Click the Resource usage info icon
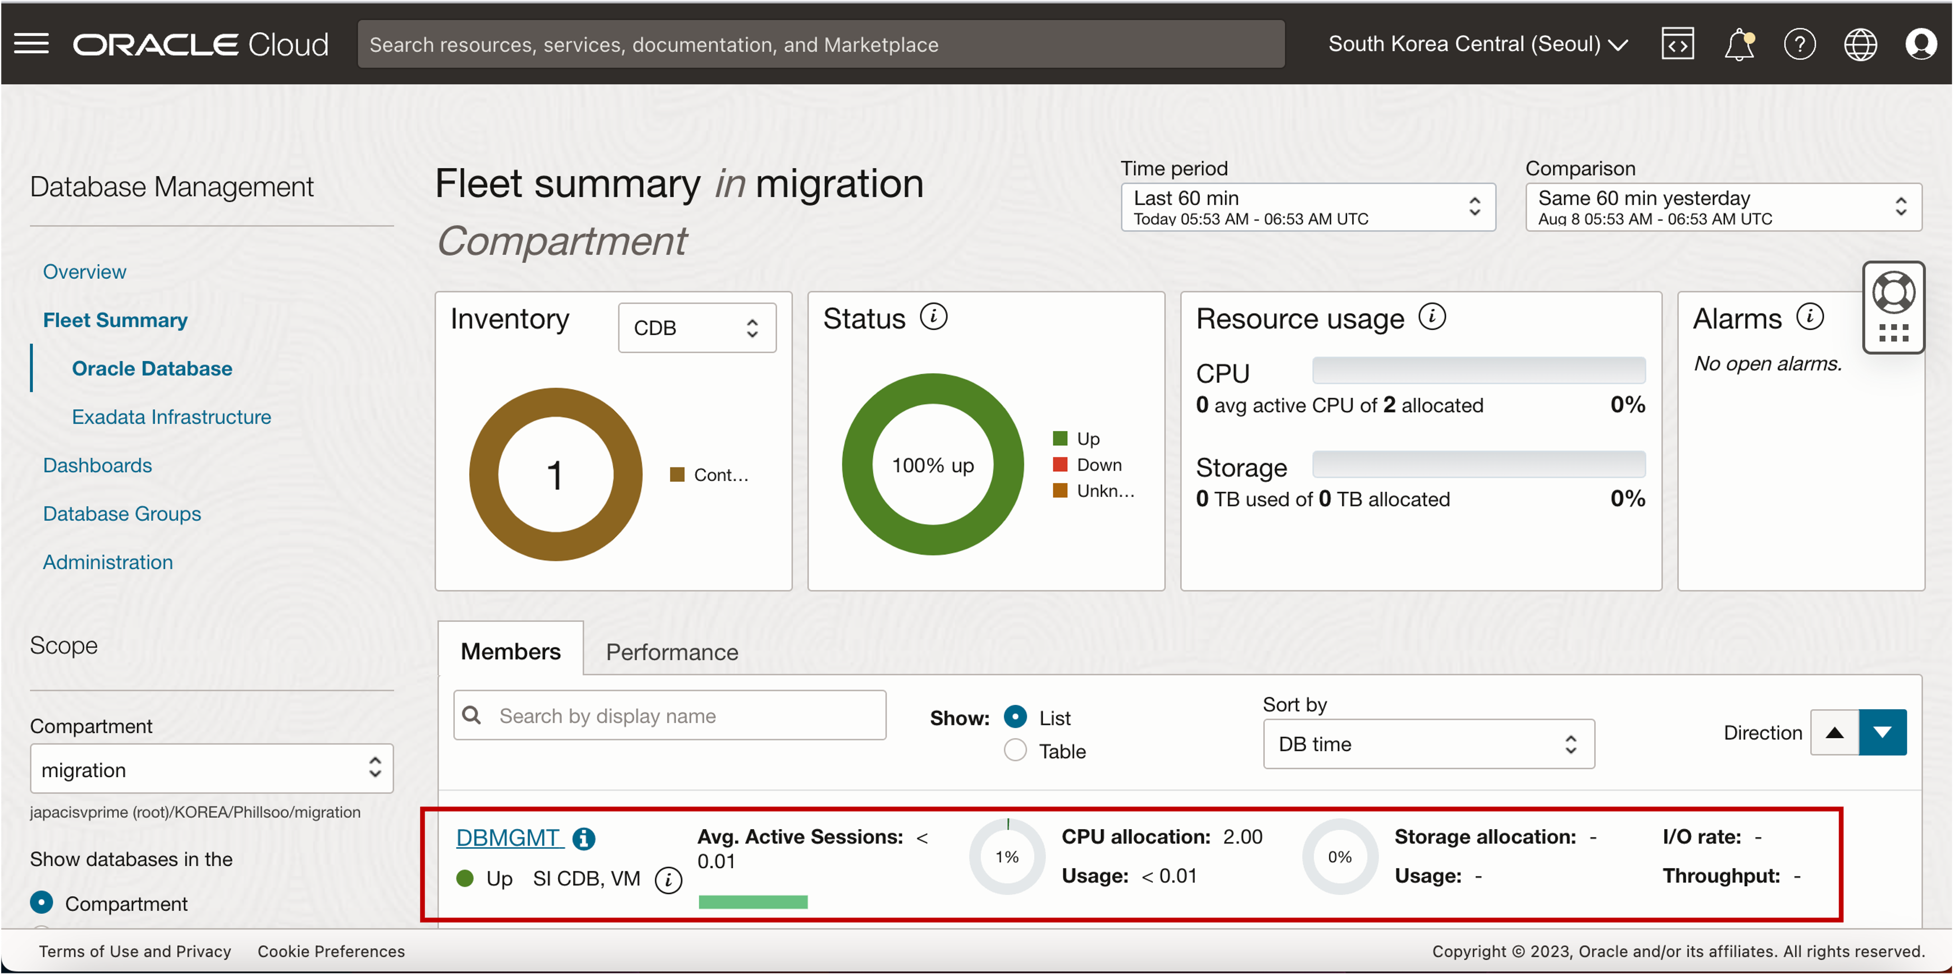This screenshot has height=974, width=1954. pyautogui.click(x=1432, y=317)
